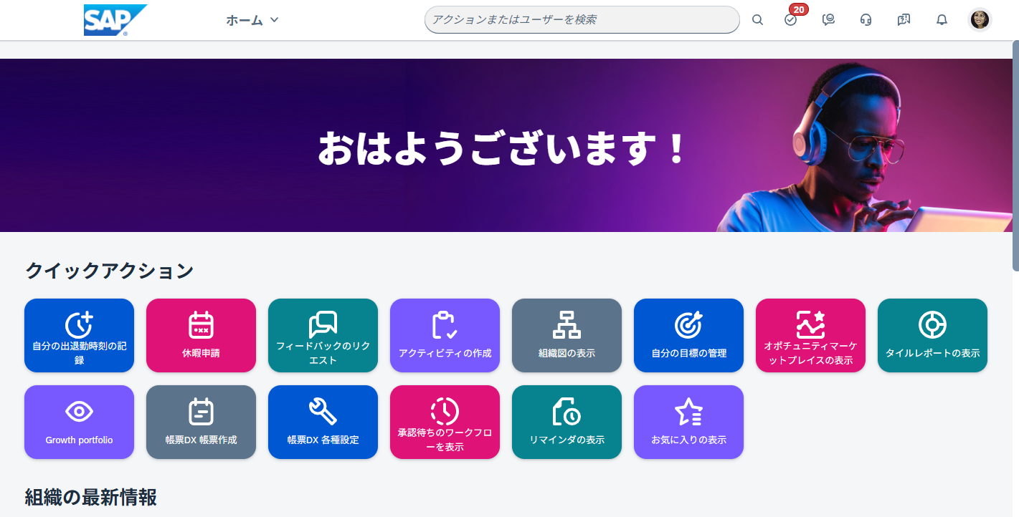Open the リマインダの表示 tile
1019x517 pixels.
(x=567, y=422)
